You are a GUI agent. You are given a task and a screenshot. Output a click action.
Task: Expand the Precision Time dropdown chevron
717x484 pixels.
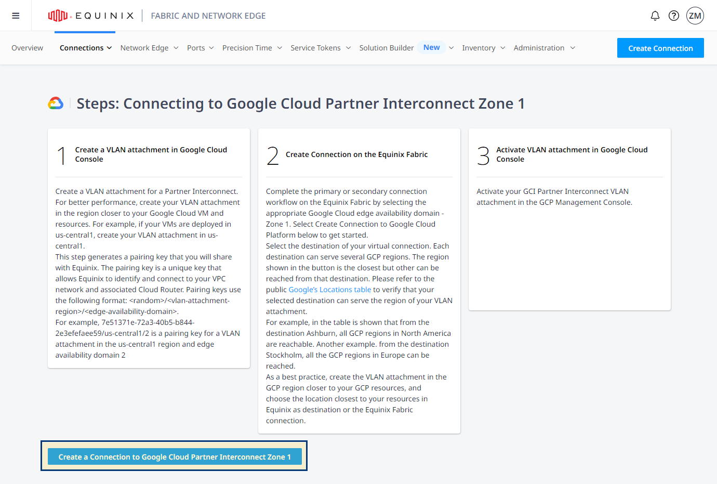click(x=280, y=48)
